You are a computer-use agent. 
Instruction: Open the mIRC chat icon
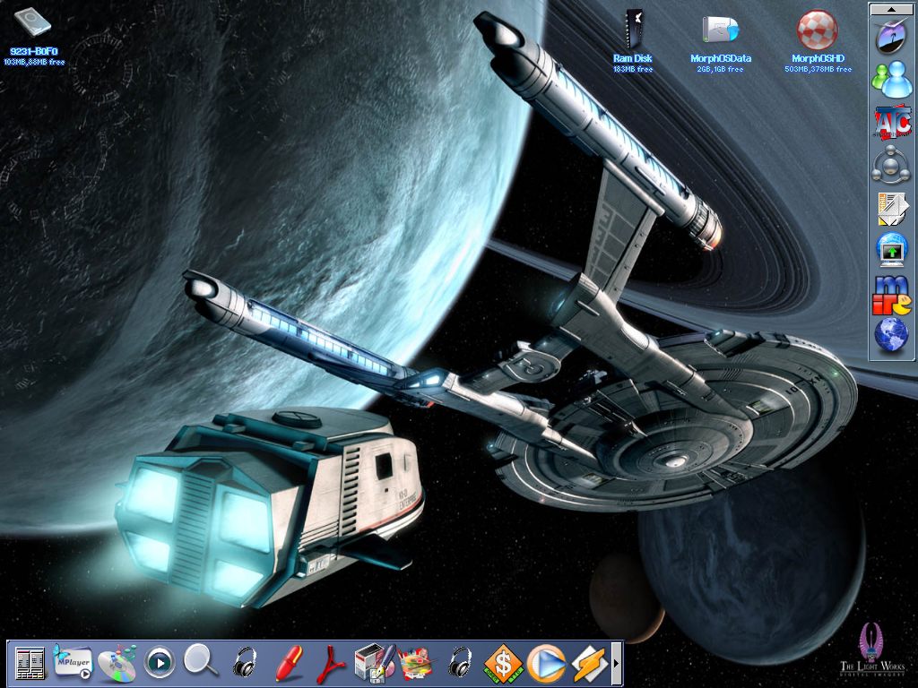point(892,294)
